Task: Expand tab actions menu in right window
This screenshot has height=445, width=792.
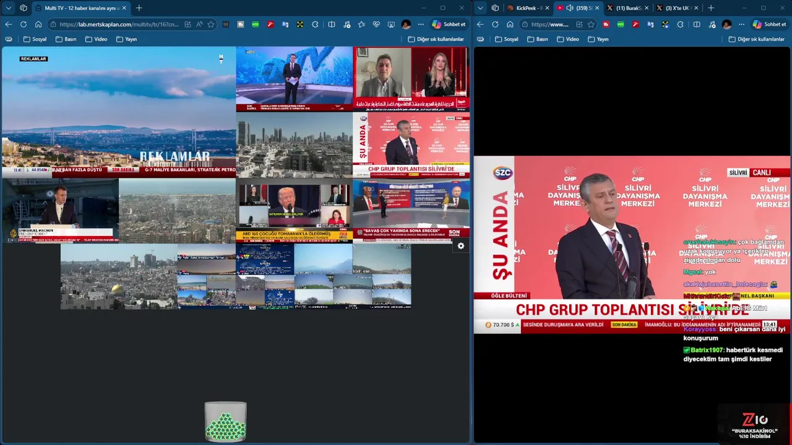Action: click(x=480, y=8)
